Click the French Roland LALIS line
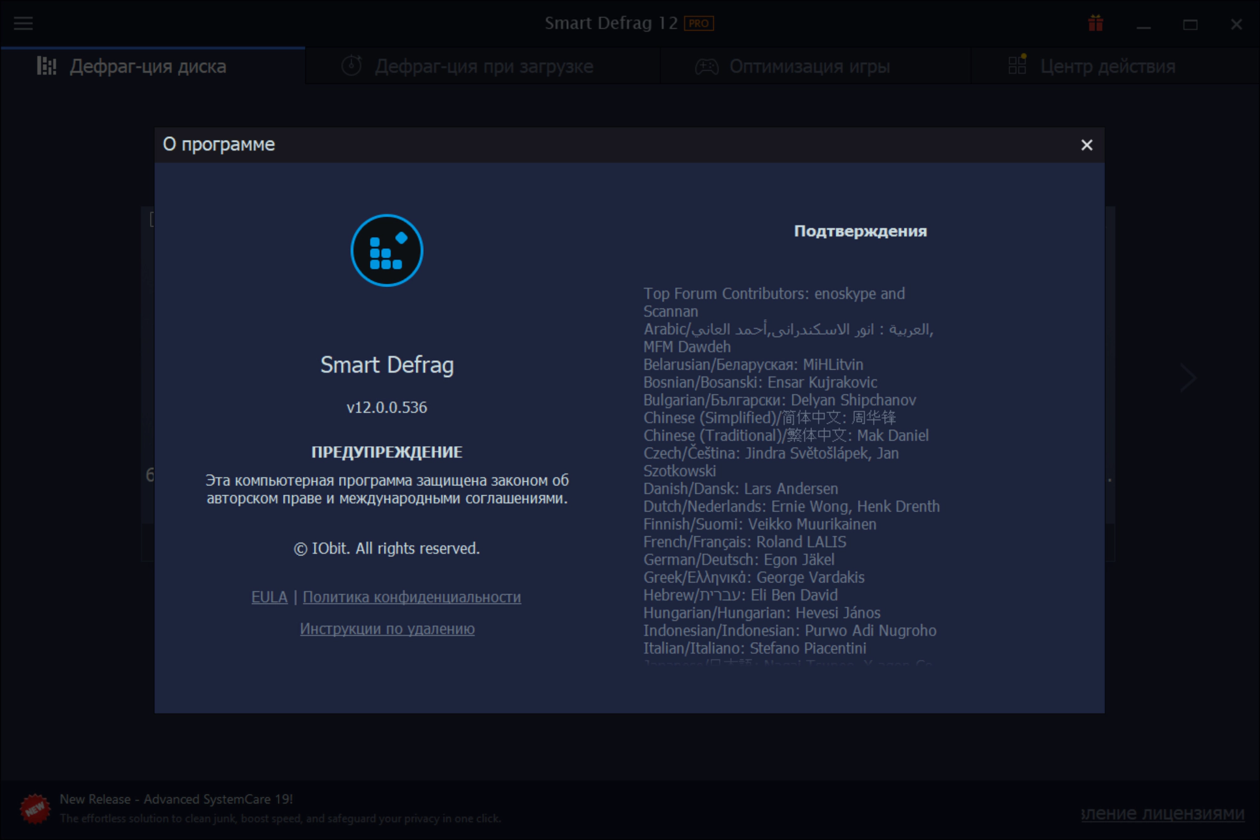This screenshot has height=840, width=1260. (745, 542)
